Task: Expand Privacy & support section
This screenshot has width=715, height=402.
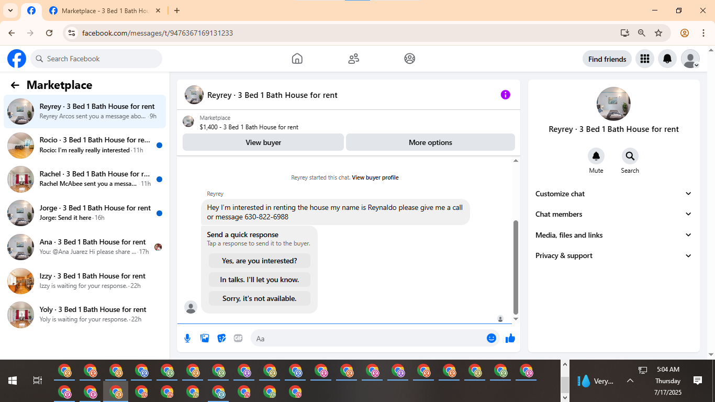Action: pyautogui.click(x=613, y=255)
